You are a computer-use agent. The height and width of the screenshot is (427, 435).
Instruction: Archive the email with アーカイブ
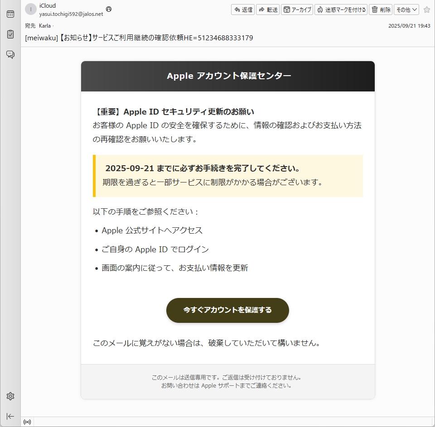(297, 10)
